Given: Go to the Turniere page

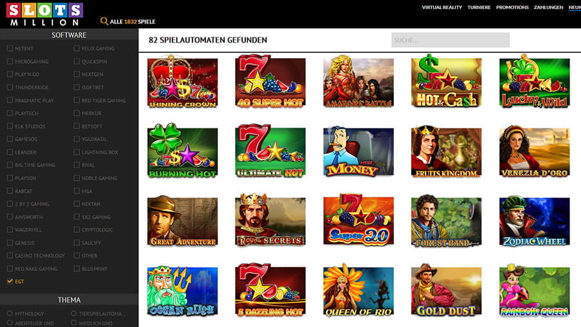Looking at the screenshot, I should 479,7.
